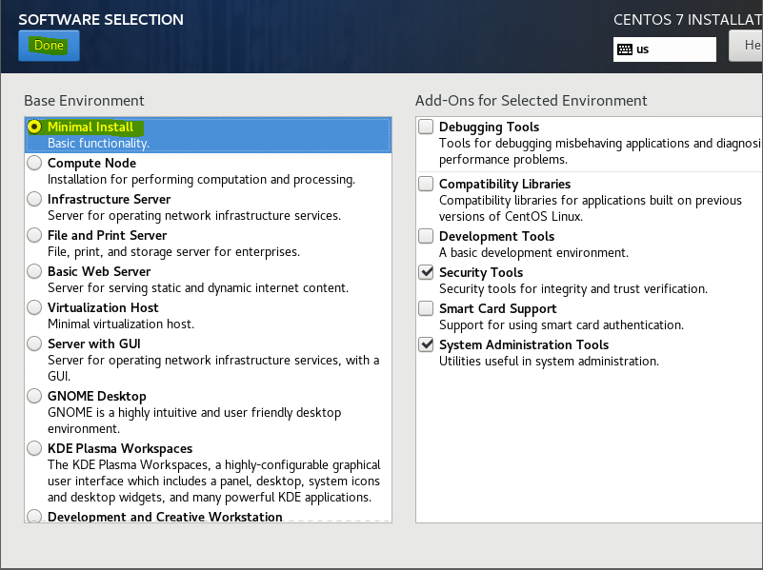Choose the Compute Node environment
This screenshot has width=763, height=570.
coord(34,164)
